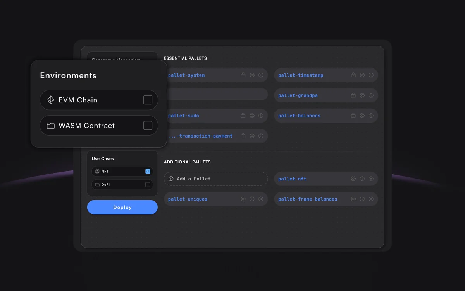The width and height of the screenshot is (465, 291).
Task: Click the lock icon on pallet-system
Action: coord(243,75)
